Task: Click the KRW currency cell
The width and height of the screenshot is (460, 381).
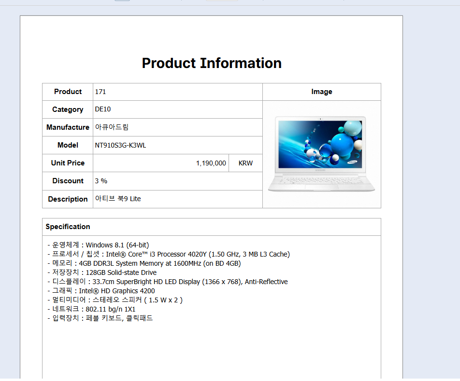Action: click(x=245, y=163)
